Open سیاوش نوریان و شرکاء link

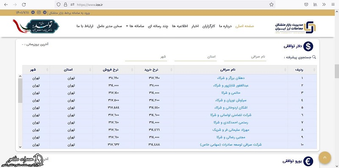231,100
